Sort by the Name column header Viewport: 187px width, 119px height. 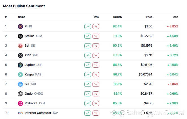pyautogui.click(x=22, y=17)
